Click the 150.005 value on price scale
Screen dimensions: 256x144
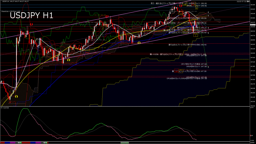(x=253, y=5)
